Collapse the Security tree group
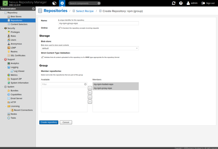The height and width of the screenshot is (149, 218). click(x=2, y=28)
